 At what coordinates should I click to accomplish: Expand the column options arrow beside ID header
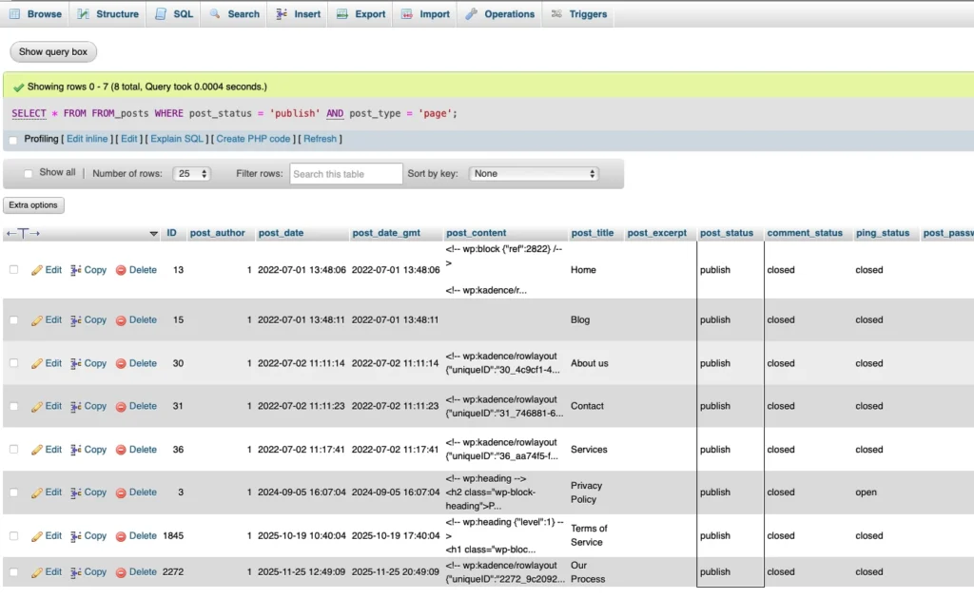154,234
